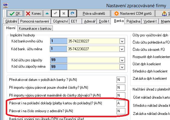The width and height of the screenshot is (170, 120).
Task: Click the blue refresh arrow icon
Action: click(72, 14)
